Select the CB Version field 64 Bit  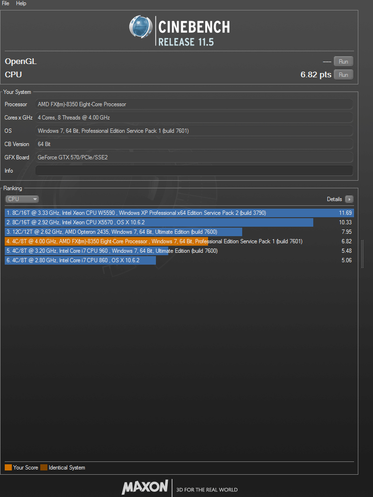194,144
